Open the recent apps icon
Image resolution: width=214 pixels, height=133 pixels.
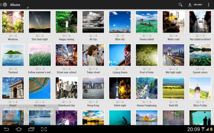point(31,129)
